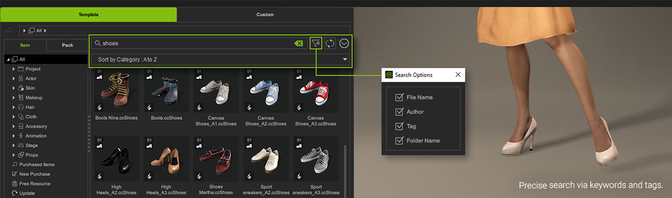The image size is (672, 198).
Task: Select the Canvas Shoes_A3 red sneaker thumbnail
Action: pyautogui.click(x=315, y=92)
